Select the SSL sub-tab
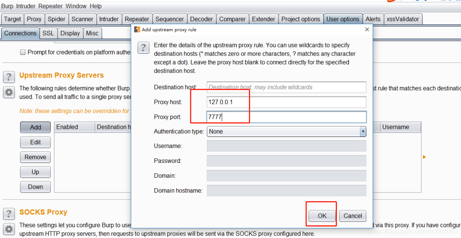Viewport: 461px width, 238px height. 48,33
